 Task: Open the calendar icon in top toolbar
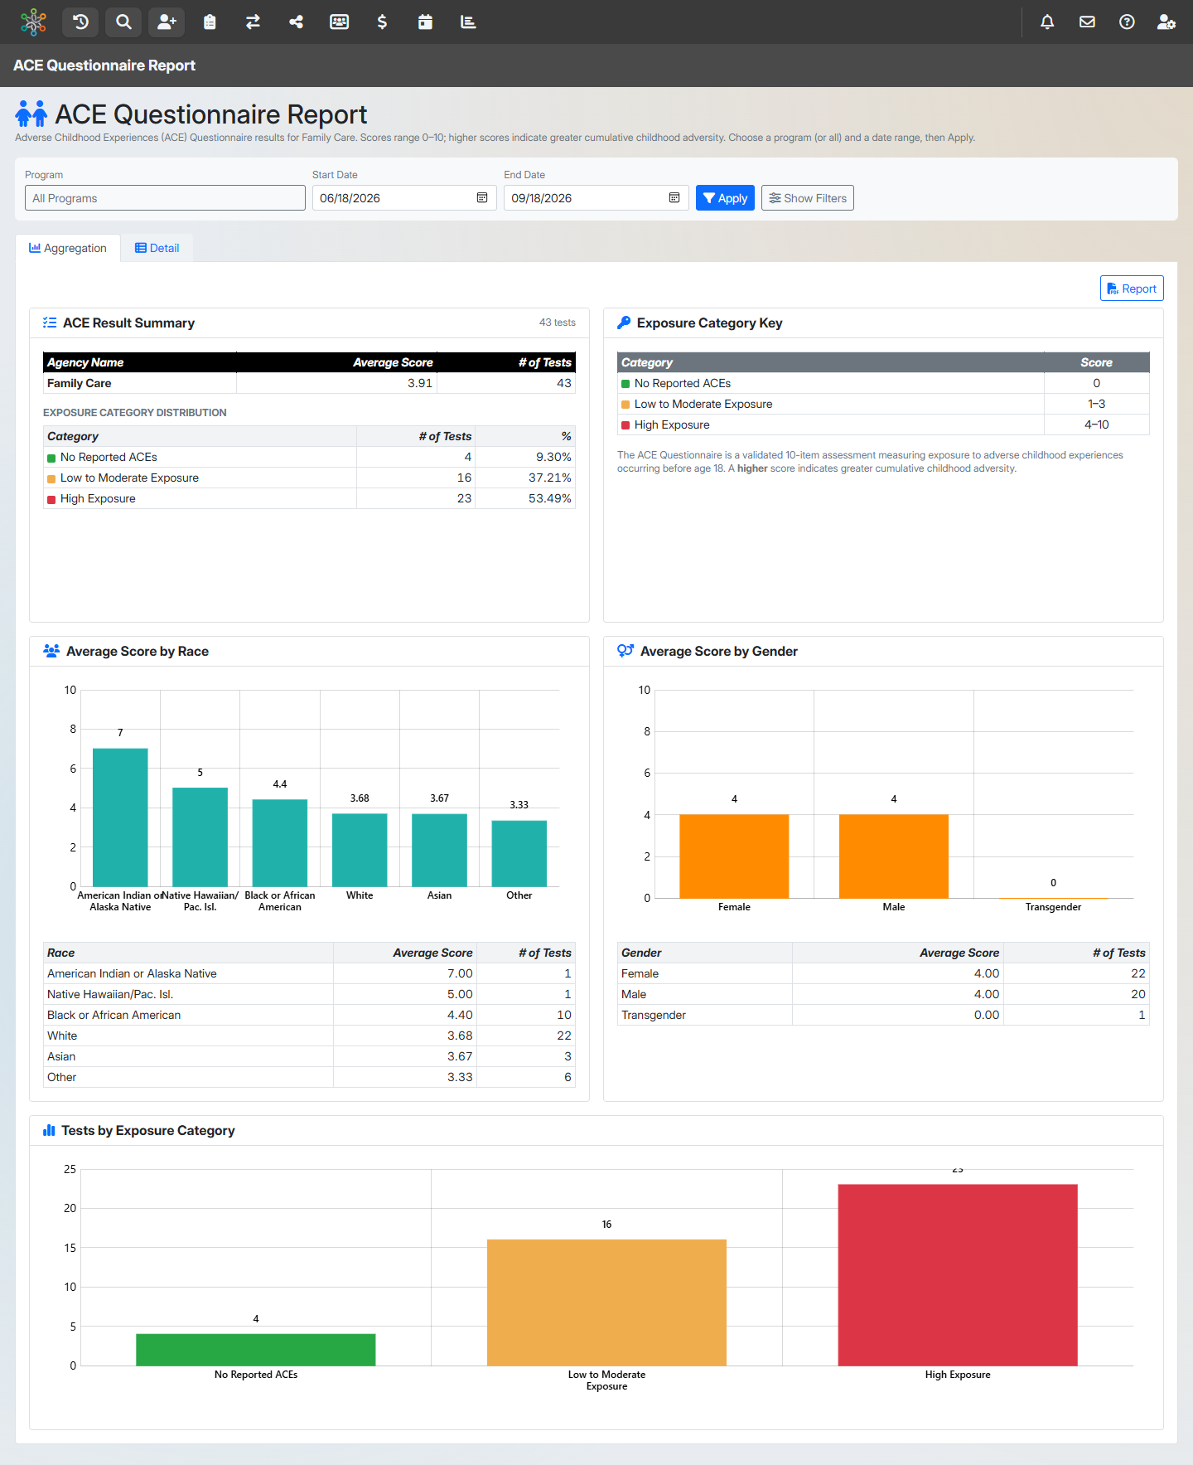[425, 22]
